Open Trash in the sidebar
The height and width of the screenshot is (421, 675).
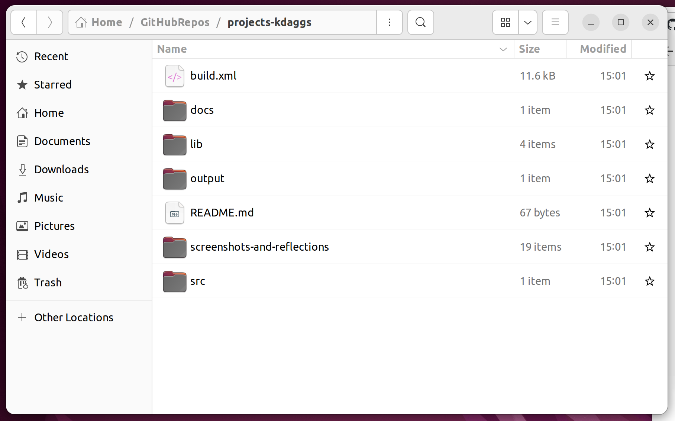tap(79, 283)
